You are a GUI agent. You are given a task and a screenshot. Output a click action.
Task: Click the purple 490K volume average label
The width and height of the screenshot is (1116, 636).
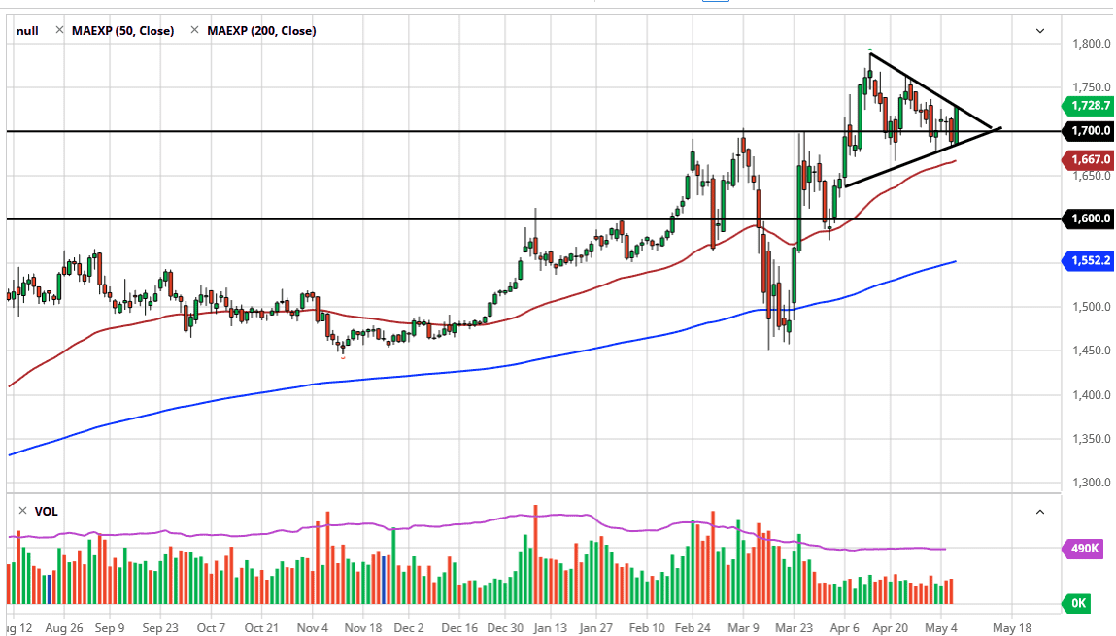pos(1082,549)
